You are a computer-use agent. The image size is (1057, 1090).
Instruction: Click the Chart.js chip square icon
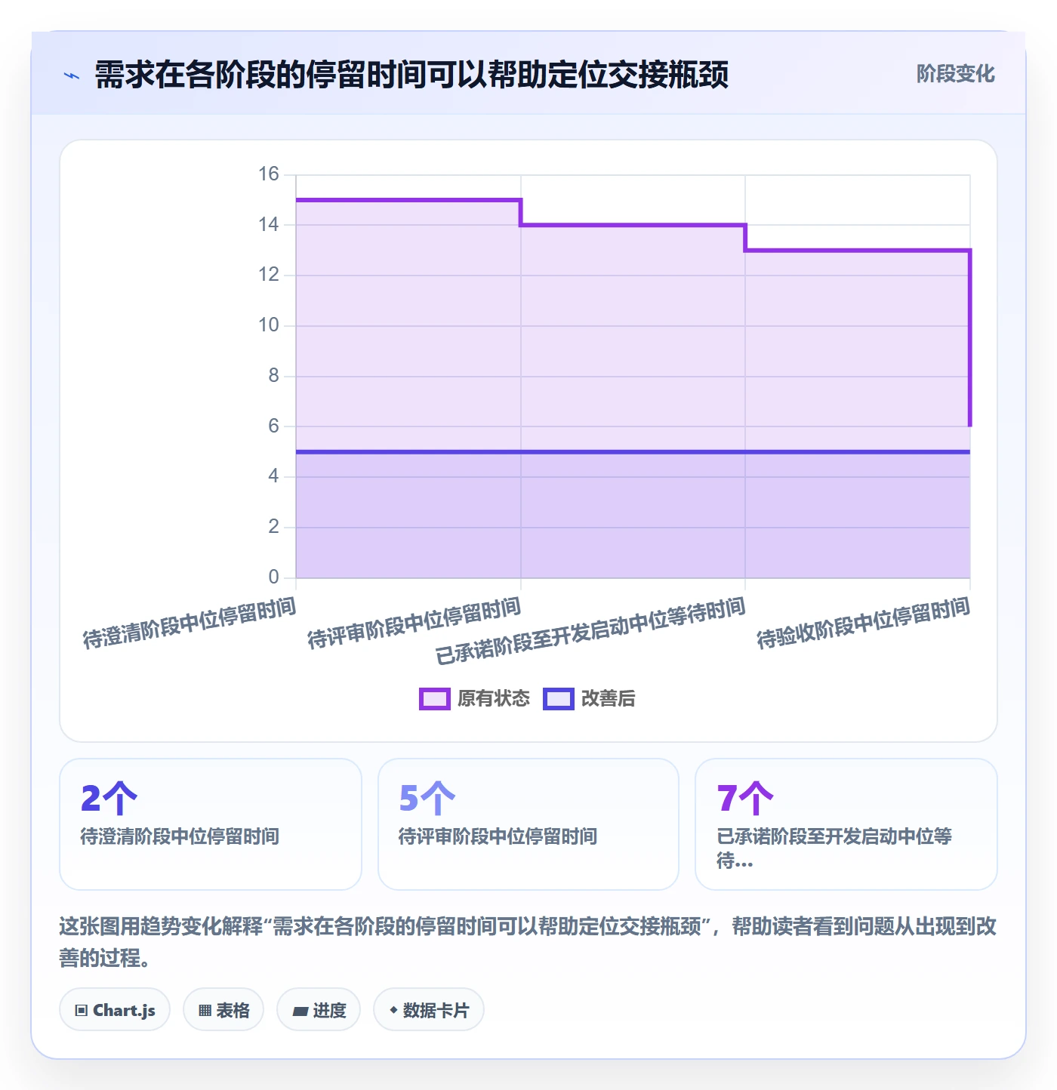coord(82,1011)
